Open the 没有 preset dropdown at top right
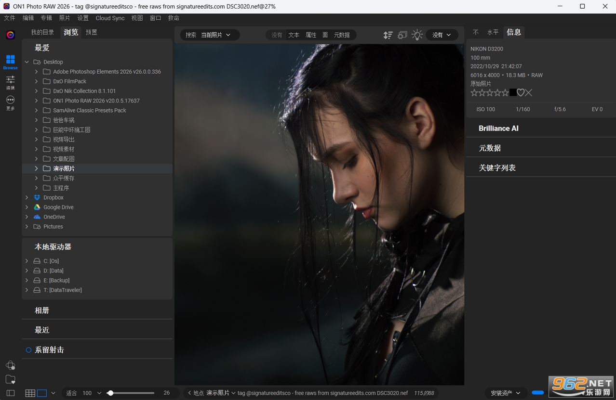Screen dimensions: 616x400 click(442, 35)
